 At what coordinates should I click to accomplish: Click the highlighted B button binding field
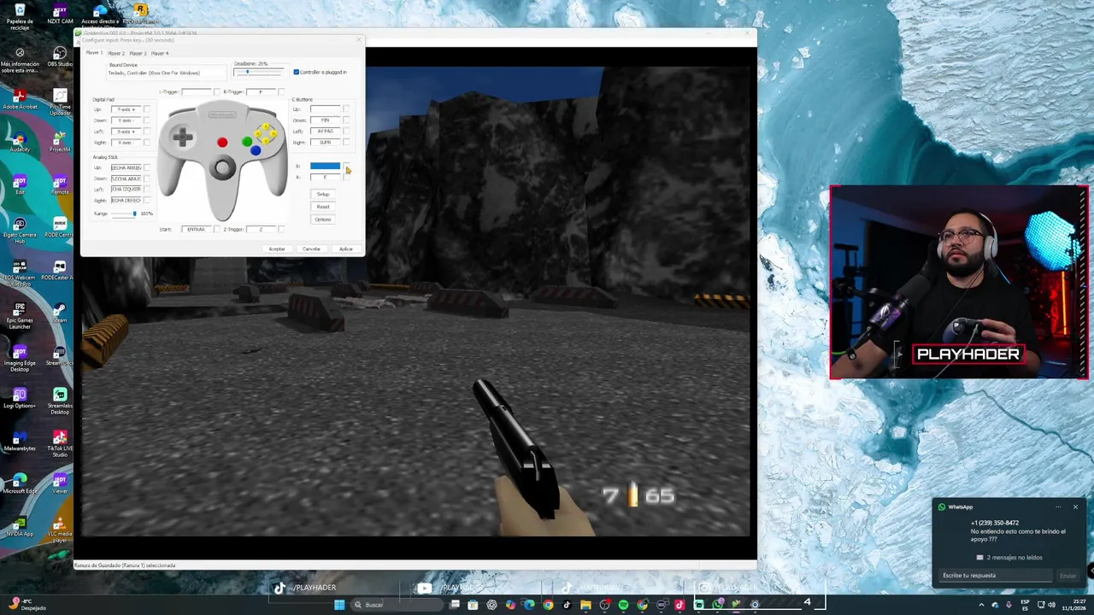326,166
